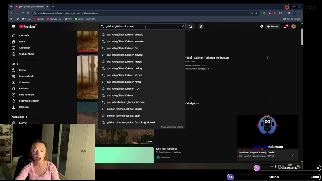Click the browser address bar URL
322x181 pixels.
point(68,13)
